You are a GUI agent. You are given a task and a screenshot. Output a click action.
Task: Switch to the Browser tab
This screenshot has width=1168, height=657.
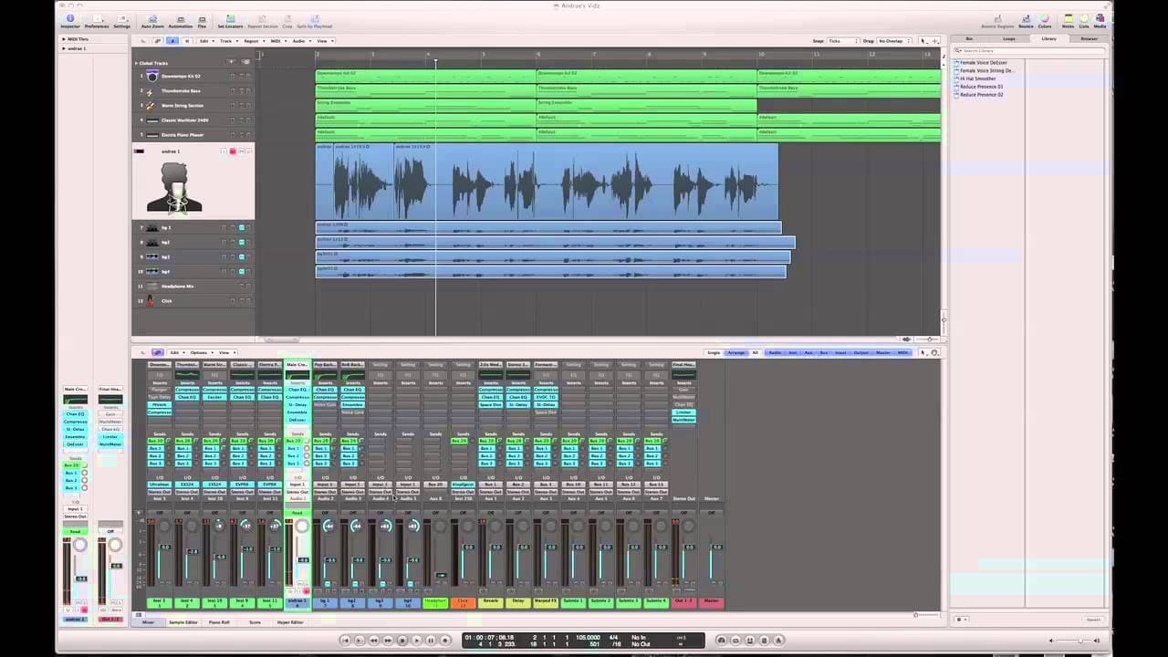pos(1089,38)
